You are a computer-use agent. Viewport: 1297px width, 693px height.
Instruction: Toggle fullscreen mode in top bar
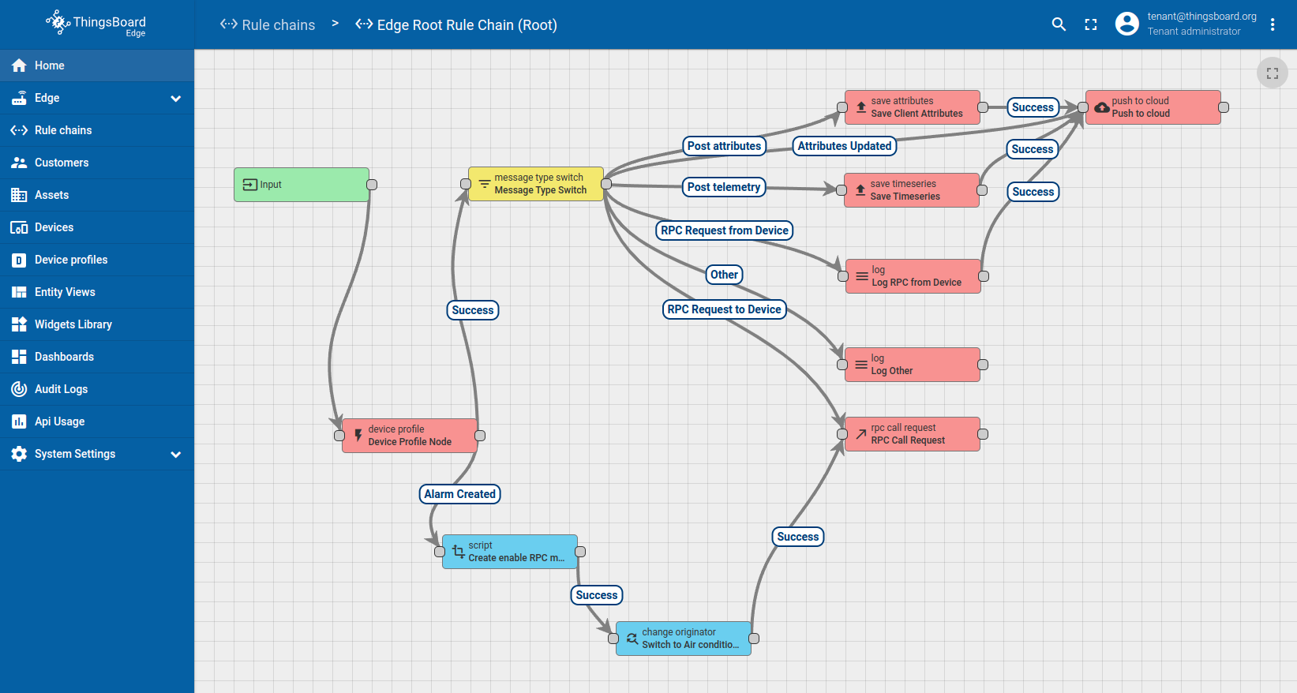coord(1091,24)
